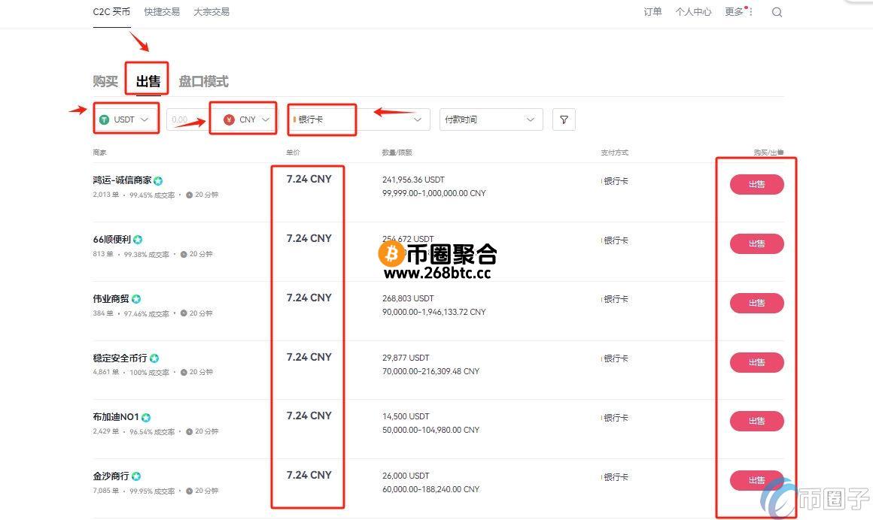
Task: Open merchant 稳定安全币行 profile
Action: point(120,358)
